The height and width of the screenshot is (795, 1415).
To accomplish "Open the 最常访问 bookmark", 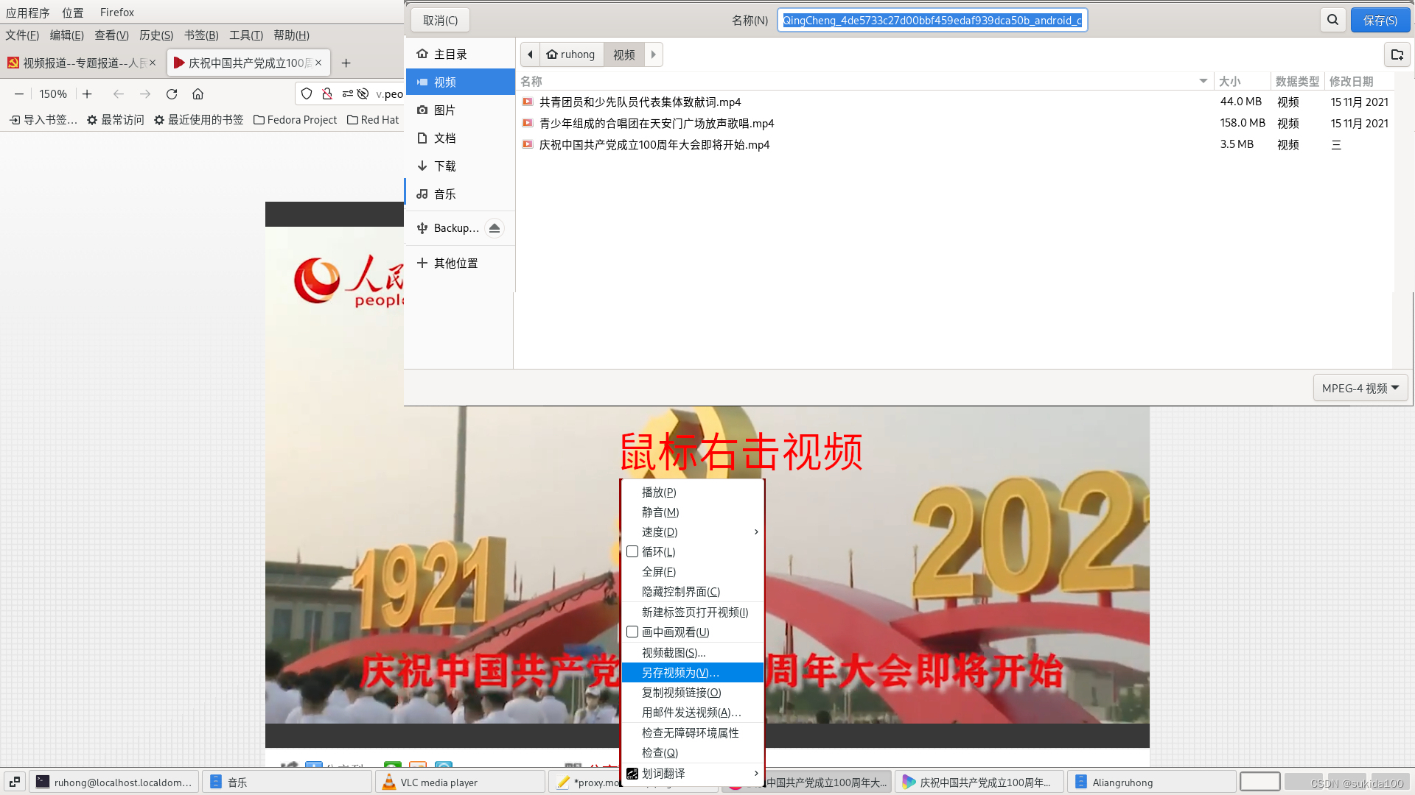I will 115,120.
